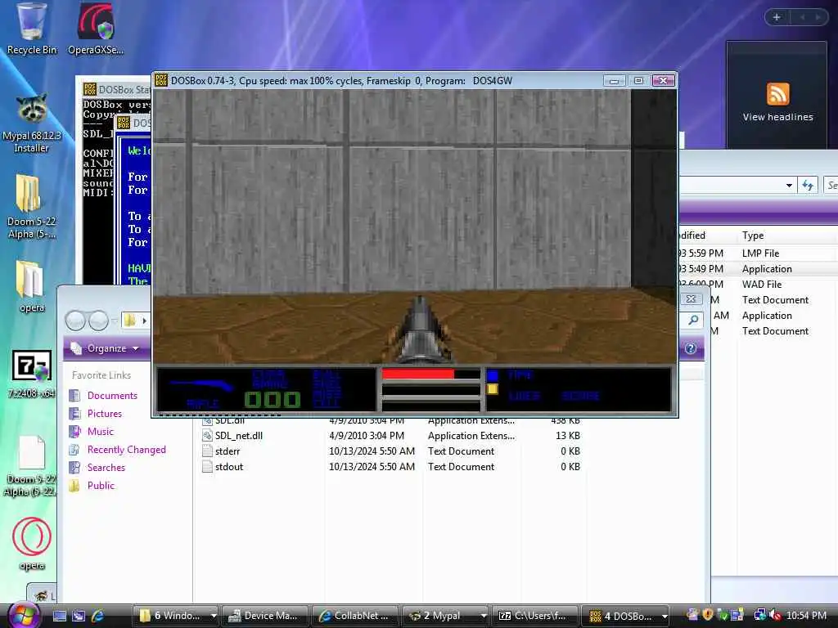Click the 10:54 PM taskbar clock
Screen dimensions: 838x628
(806, 616)
